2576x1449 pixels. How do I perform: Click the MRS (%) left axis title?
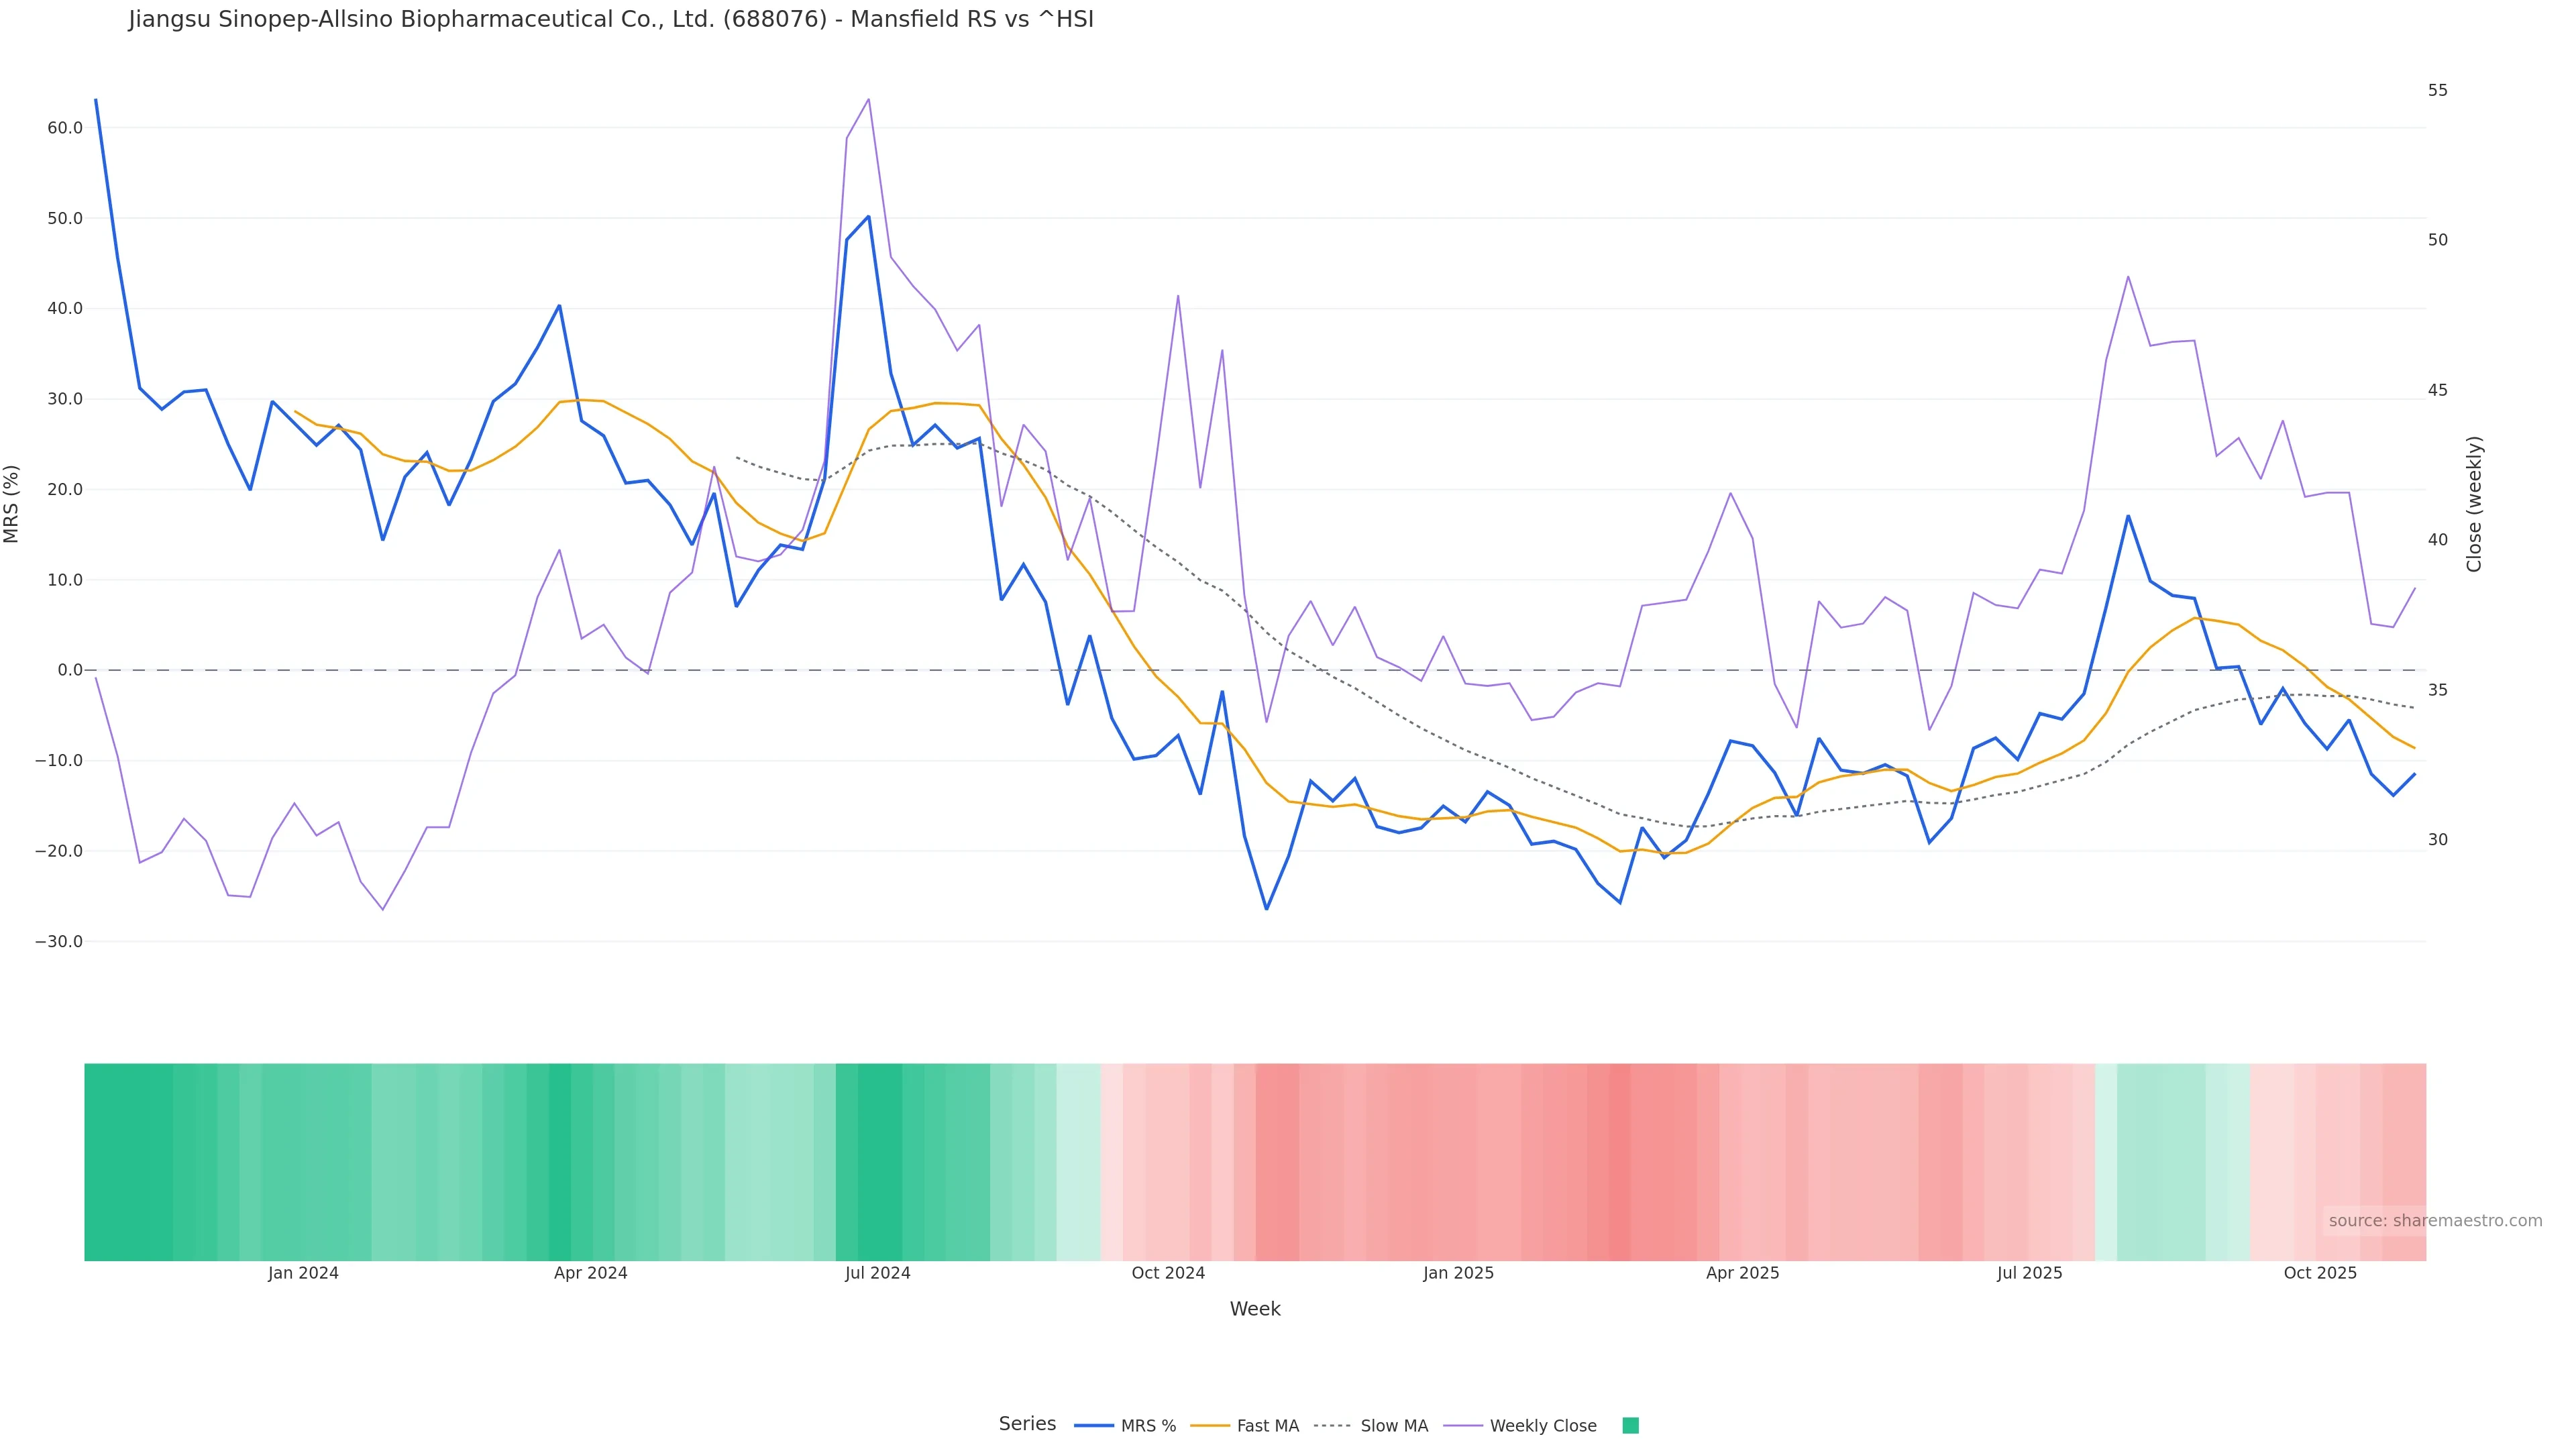(x=12, y=503)
